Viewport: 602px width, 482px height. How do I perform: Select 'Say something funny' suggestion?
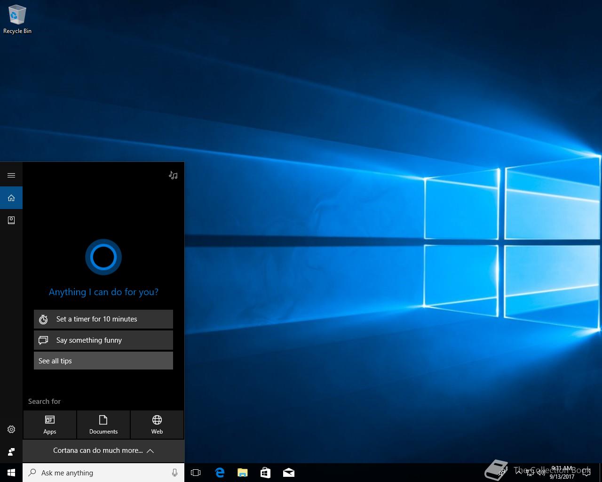[x=103, y=340]
